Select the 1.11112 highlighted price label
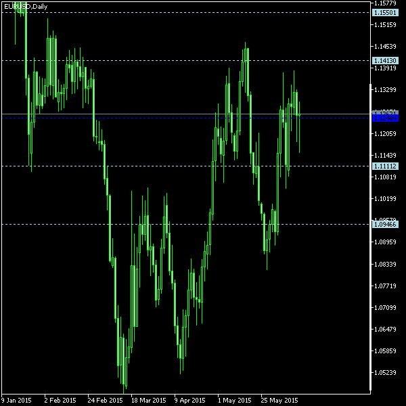 [x=385, y=166]
